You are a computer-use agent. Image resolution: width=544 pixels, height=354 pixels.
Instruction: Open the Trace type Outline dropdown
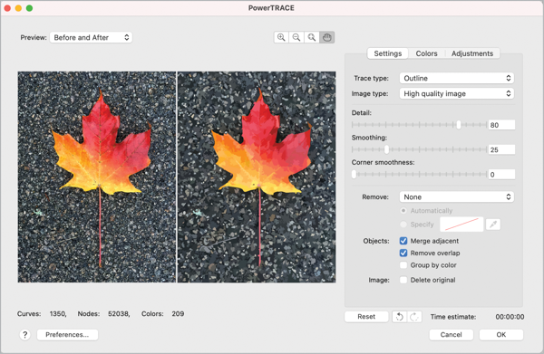pyautogui.click(x=457, y=78)
